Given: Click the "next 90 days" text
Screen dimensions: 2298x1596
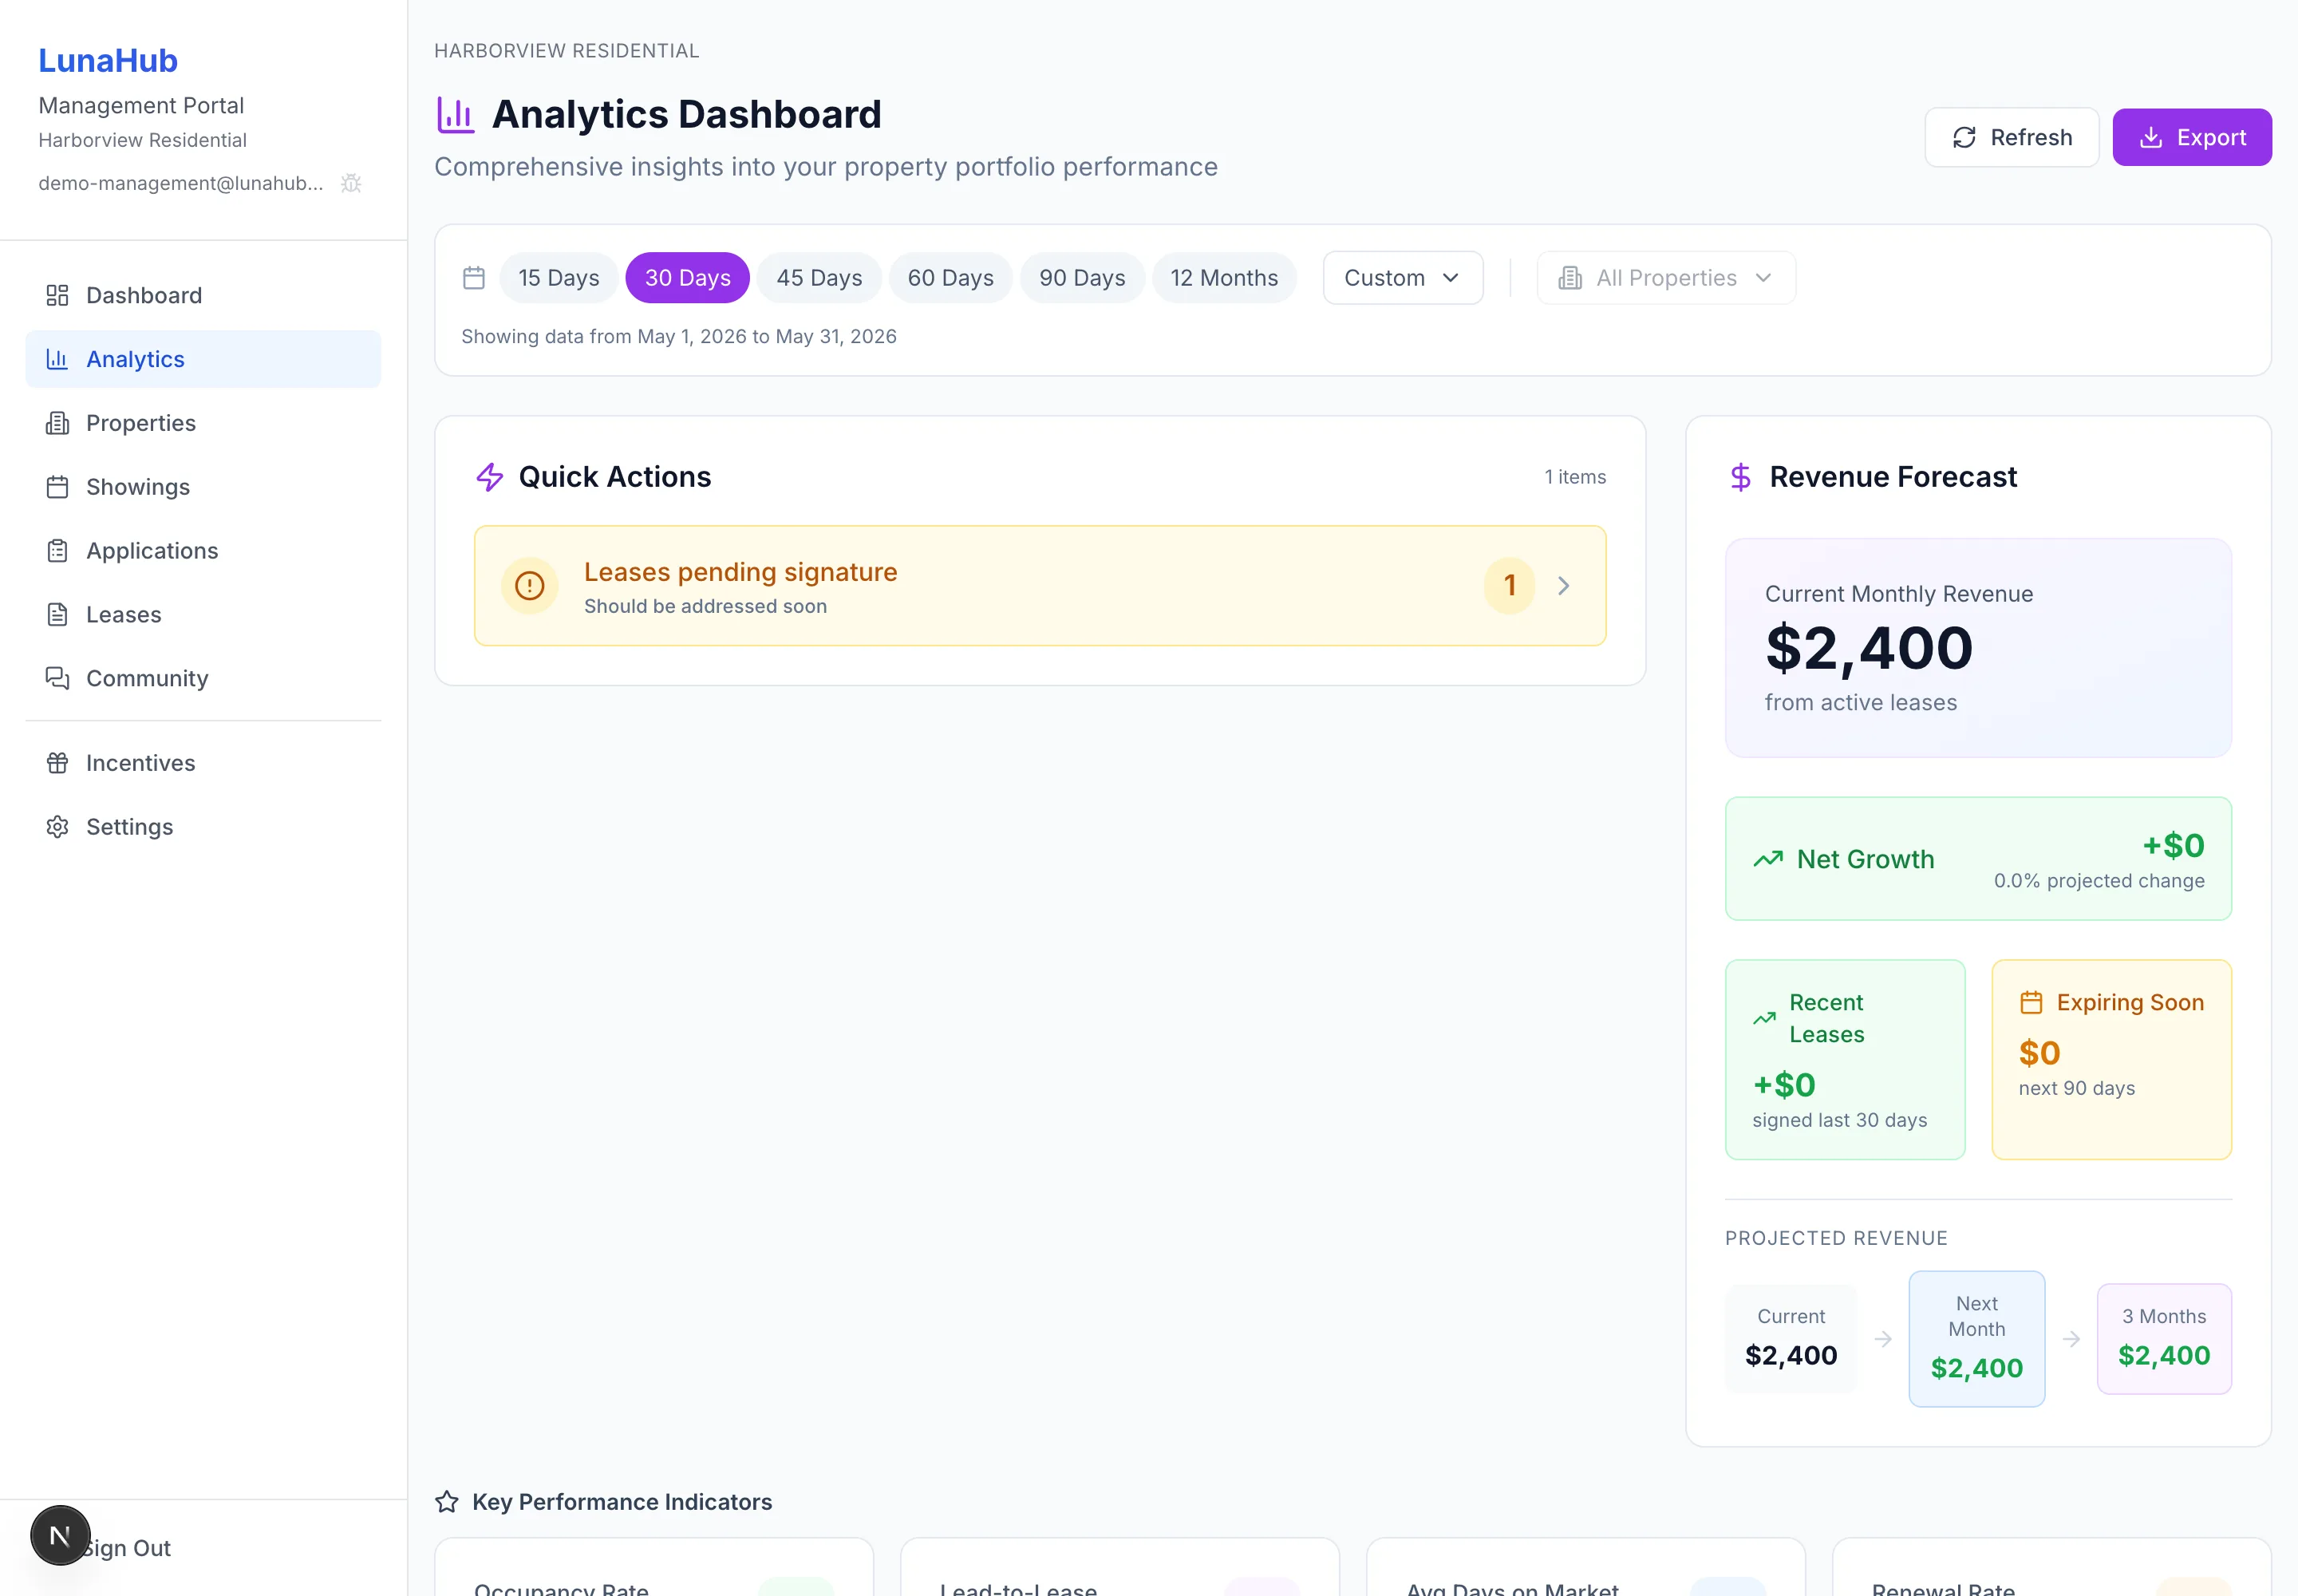Looking at the screenshot, I should point(2076,1088).
